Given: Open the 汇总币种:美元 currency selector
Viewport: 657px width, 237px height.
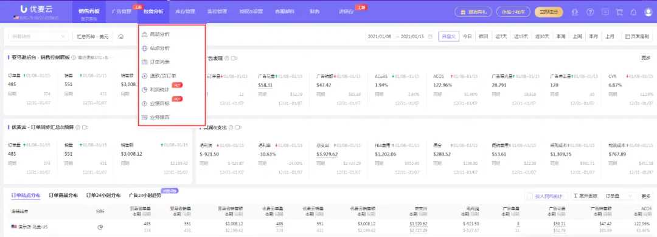Looking at the screenshot, I should pyautogui.click(x=92, y=36).
